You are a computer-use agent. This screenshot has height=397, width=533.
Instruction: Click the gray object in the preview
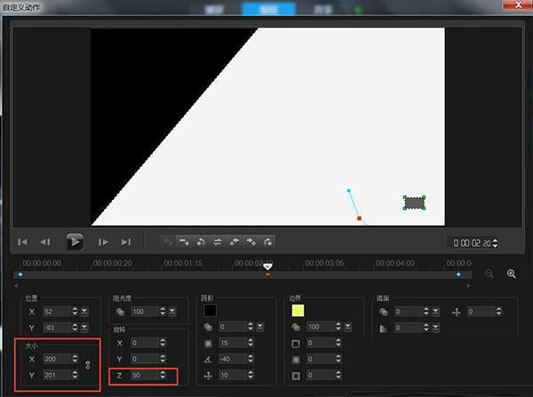414,202
